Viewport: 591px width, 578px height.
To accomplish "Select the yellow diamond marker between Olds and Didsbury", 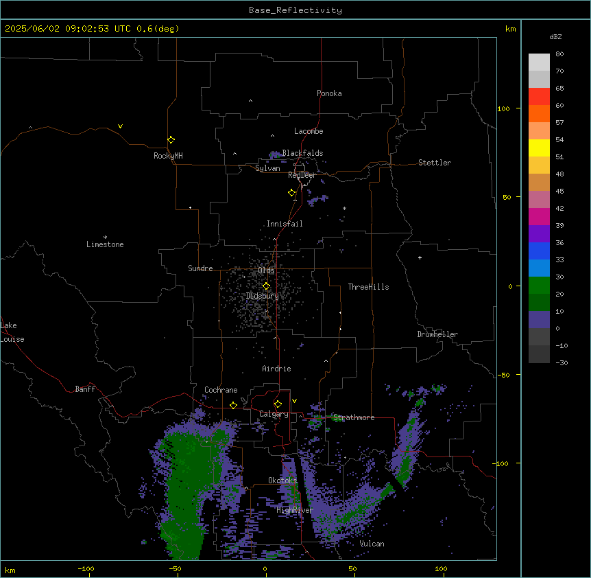I will pos(266,286).
